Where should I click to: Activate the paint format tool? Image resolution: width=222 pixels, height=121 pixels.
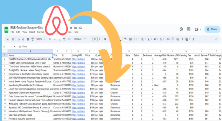(x=33, y=39)
